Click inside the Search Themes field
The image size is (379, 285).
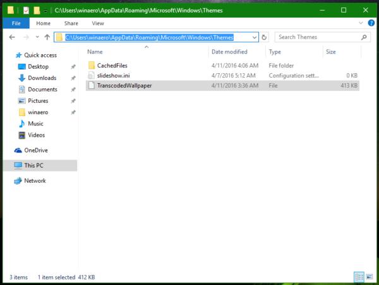pyautogui.click(x=318, y=37)
